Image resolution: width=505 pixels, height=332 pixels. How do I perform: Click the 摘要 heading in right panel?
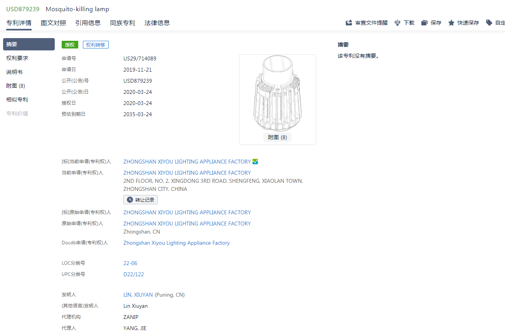click(343, 45)
